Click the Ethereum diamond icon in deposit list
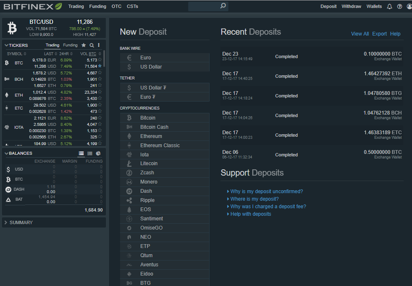The image size is (412, 286). pos(129,136)
